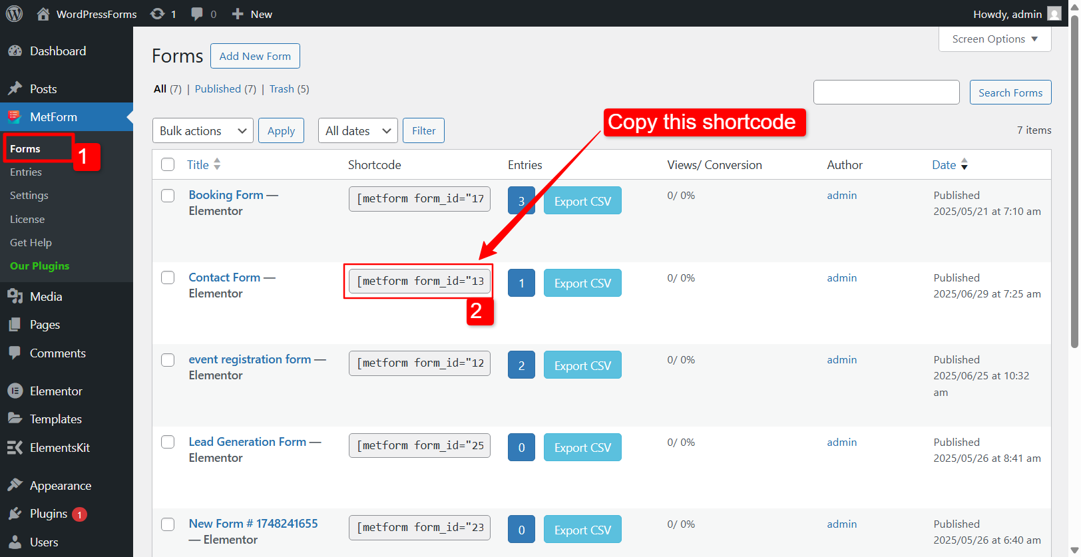
Task: View Contact Form's 1 entry
Action: coord(521,283)
